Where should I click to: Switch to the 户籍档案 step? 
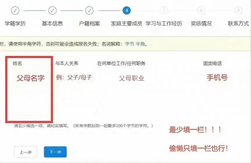[x=89, y=24]
